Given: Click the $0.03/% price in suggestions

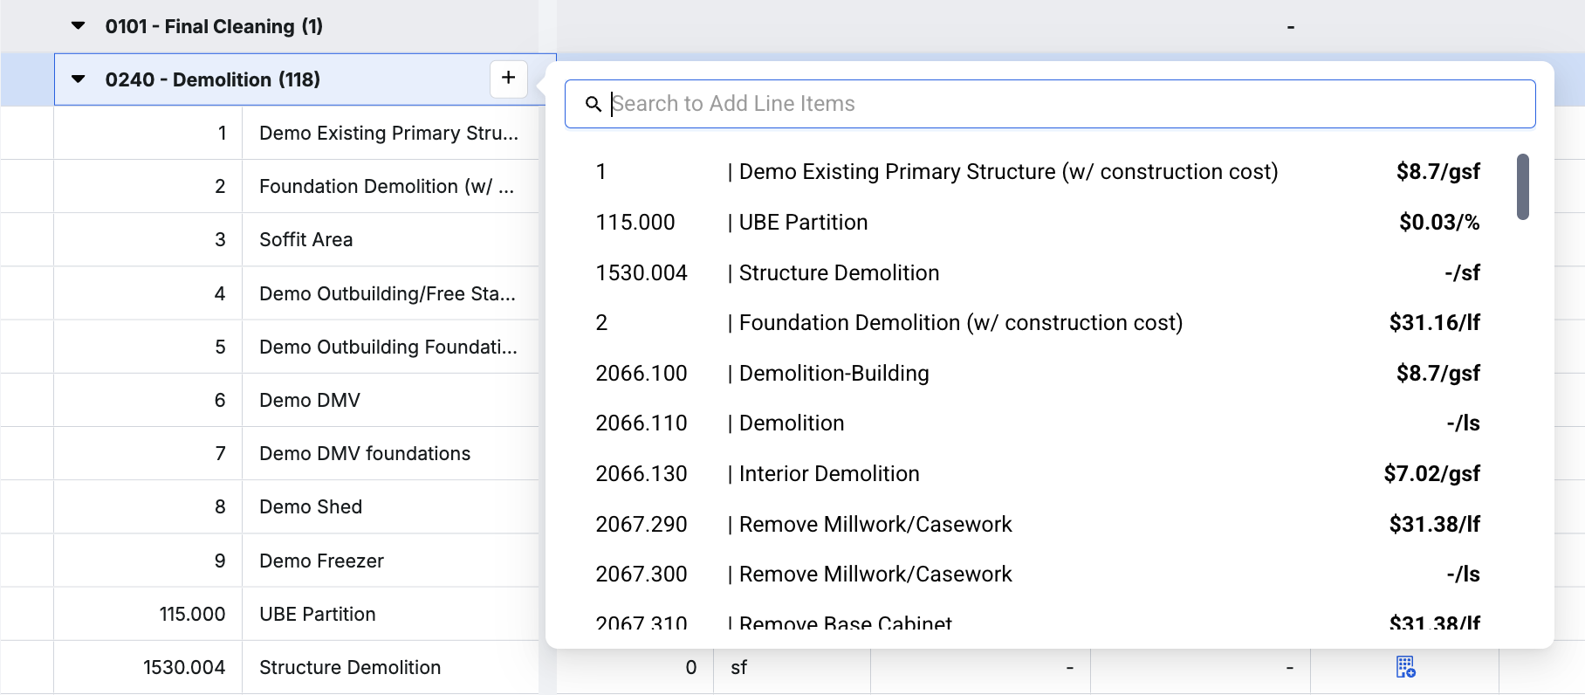Looking at the screenshot, I should tap(1439, 223).
